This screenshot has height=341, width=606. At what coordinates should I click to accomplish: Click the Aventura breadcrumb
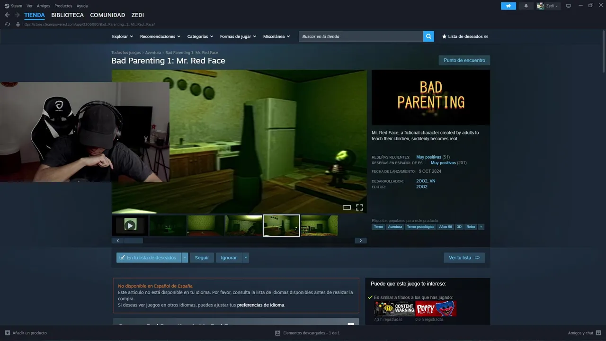tap(153, 53)
